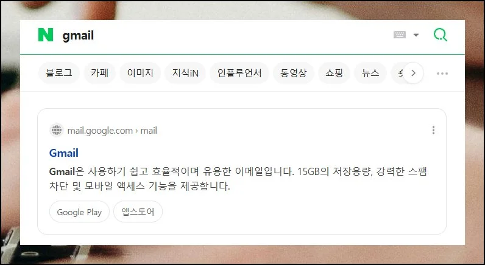
Task: Open the 지식iN tab
Action: pos(185,73)
